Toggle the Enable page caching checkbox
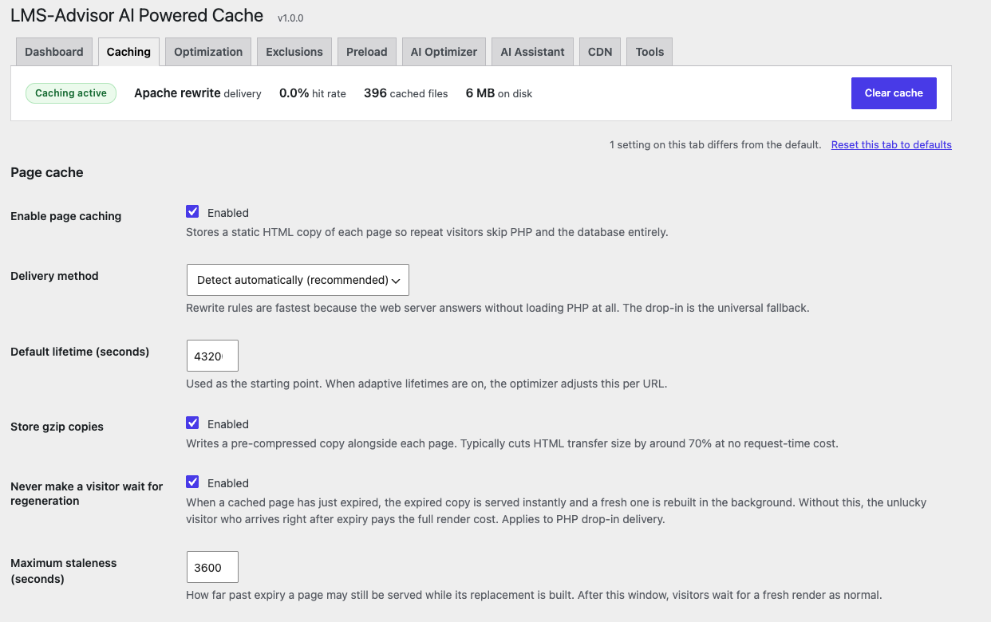 pos(192,212)
